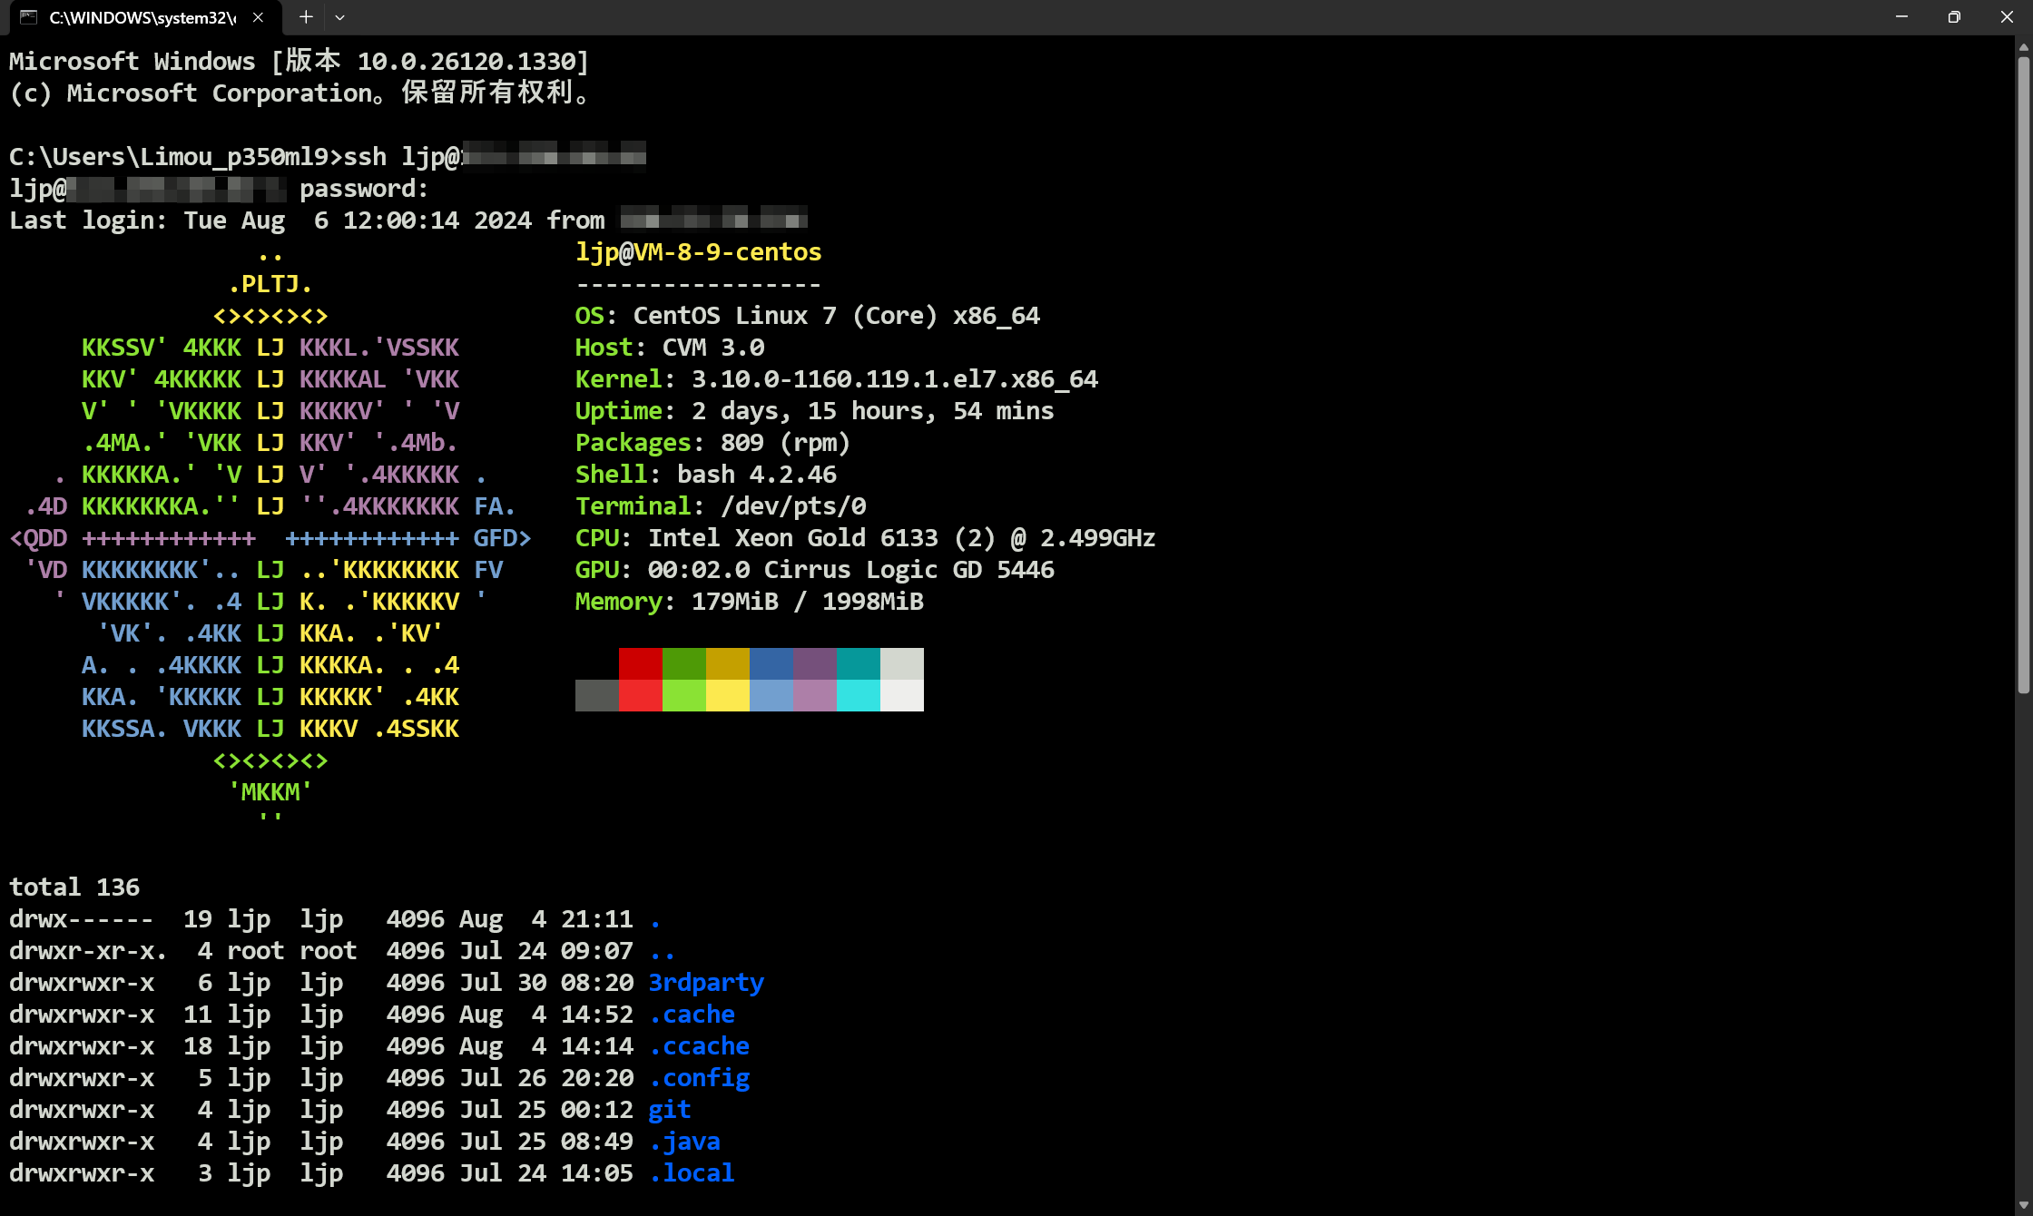Expand the new tab profile dropdown
This screenshot has height=1216, width=2033.
(339, 17)
